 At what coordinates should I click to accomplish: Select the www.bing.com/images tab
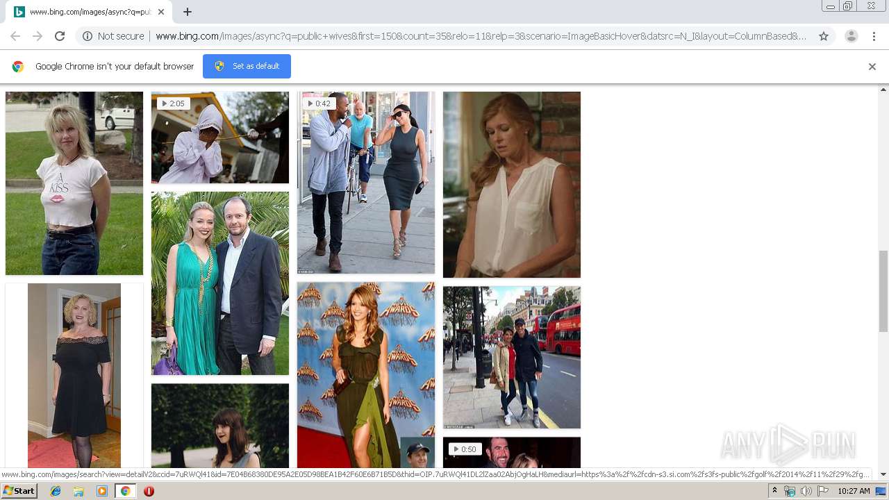[89, 12]
